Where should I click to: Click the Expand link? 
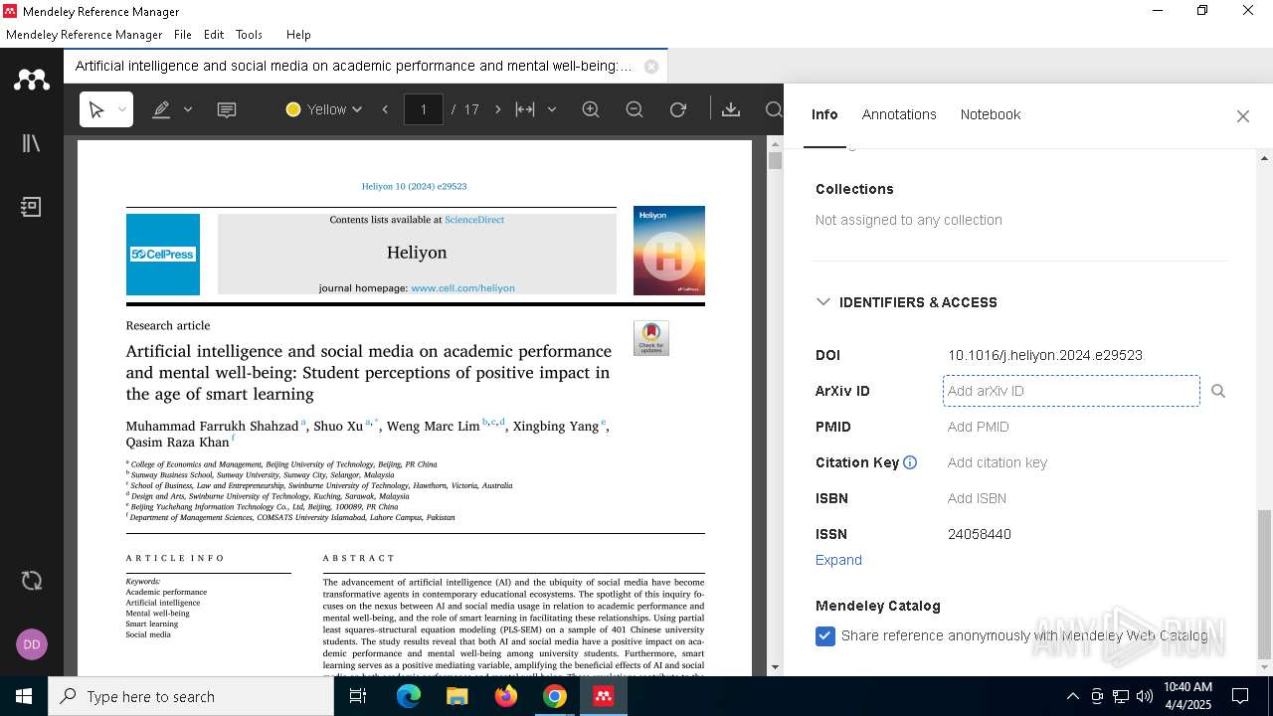point(838,560)
